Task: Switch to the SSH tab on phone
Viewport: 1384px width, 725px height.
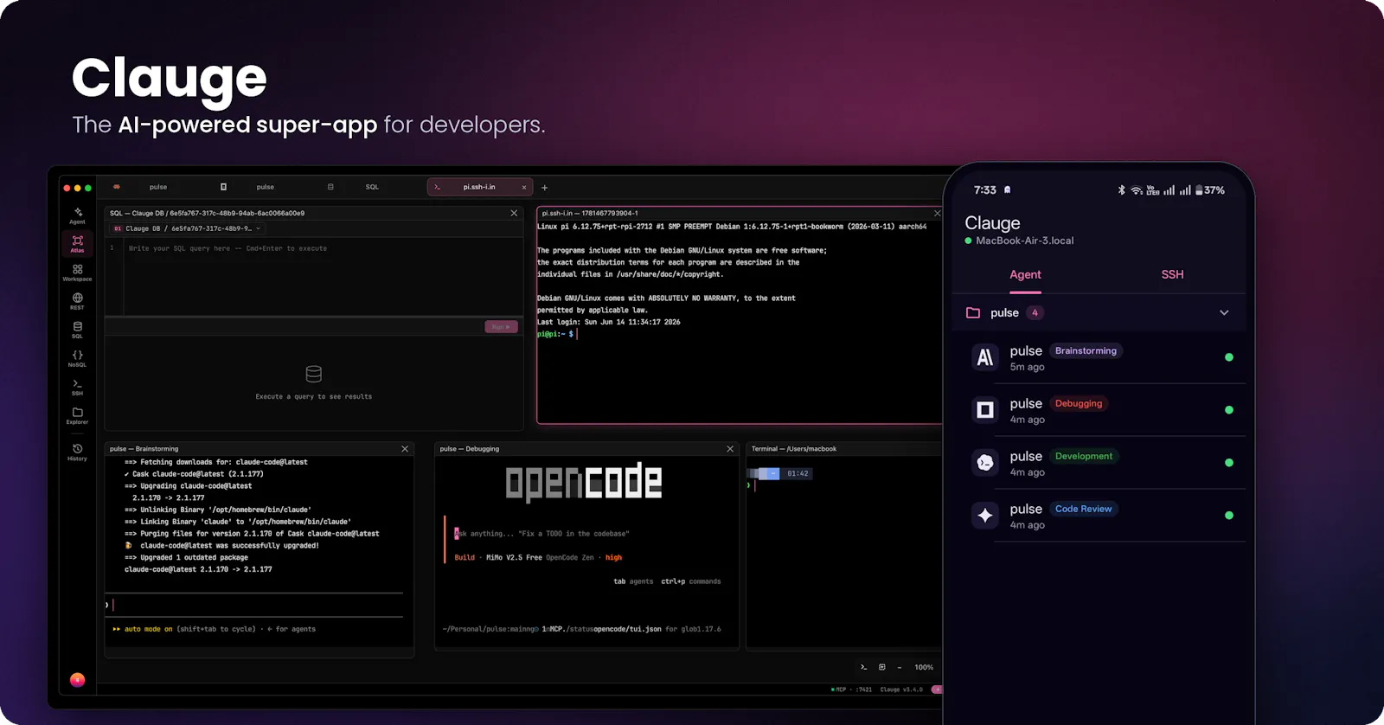Action: (x=1172, y=274)
